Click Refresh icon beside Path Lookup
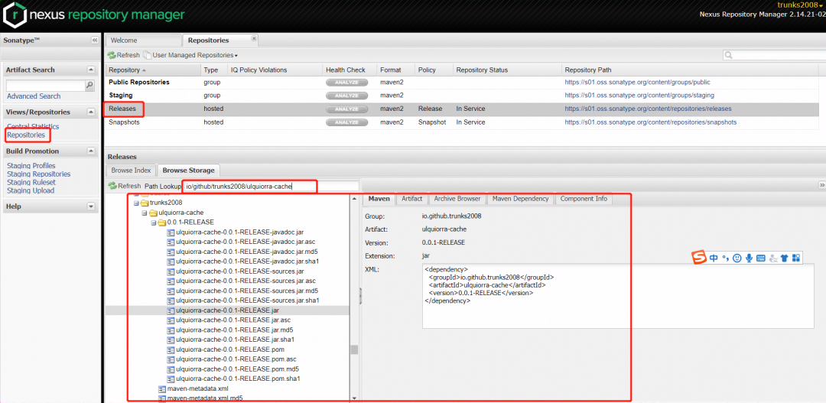The image size is (826, 403). pyautogui.click(x=112, y=186)
